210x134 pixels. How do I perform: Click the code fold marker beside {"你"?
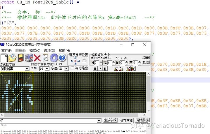tap(1, 23)
